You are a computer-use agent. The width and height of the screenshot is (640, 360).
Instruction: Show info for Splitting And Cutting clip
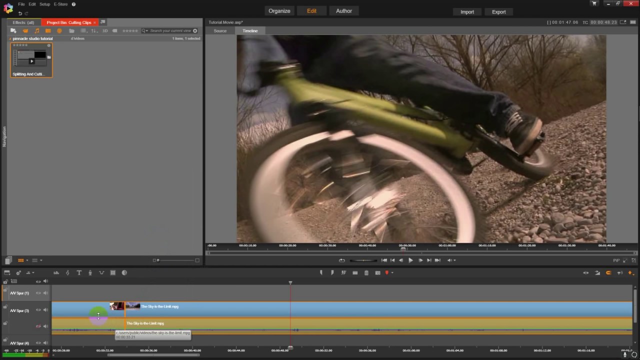click(x=49, y=45)
